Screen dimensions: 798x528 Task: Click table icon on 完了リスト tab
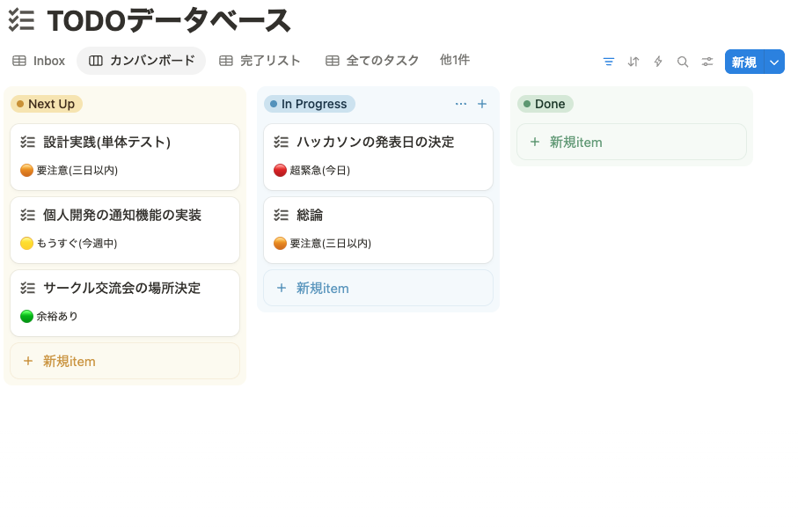click(226, 61)
